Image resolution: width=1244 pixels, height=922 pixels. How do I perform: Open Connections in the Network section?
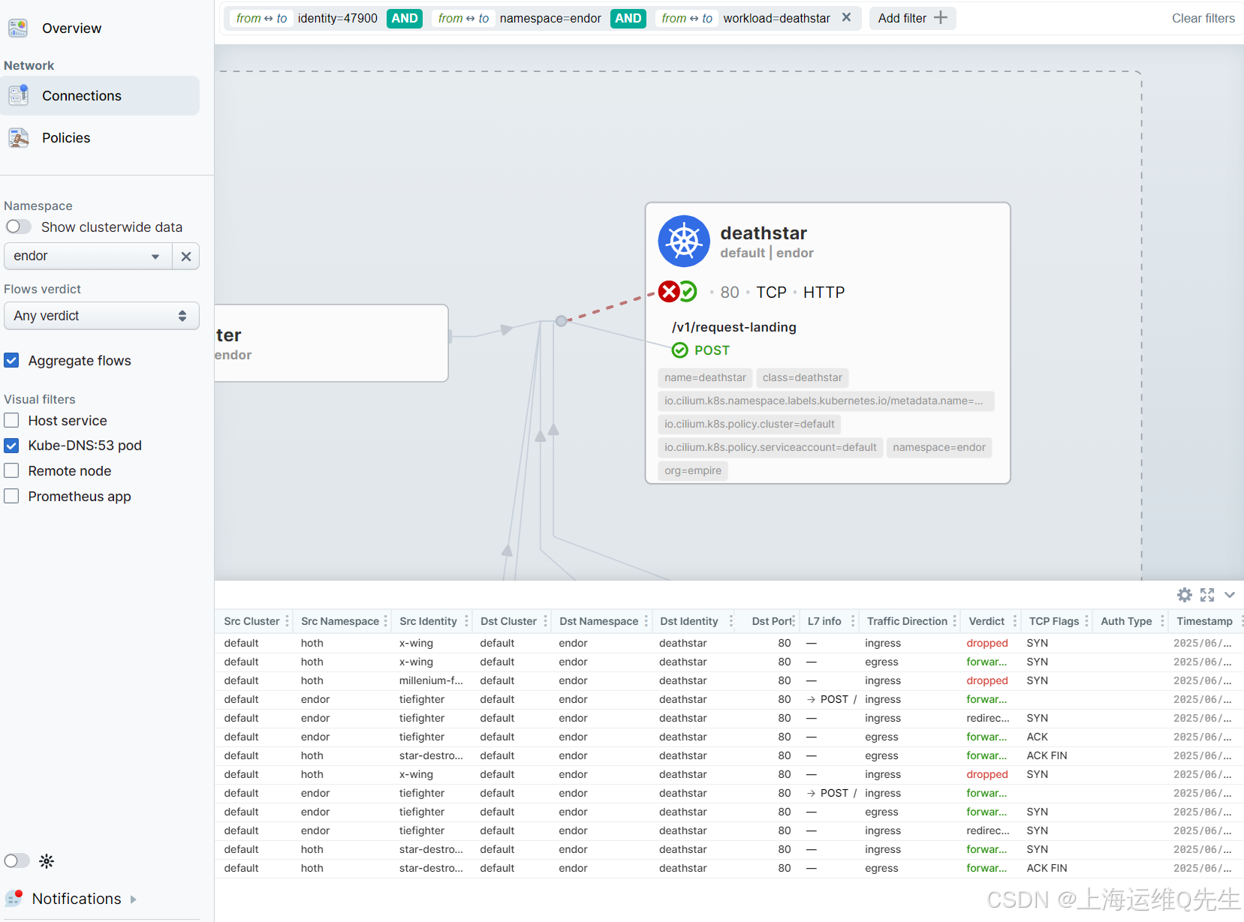click(100, 96)
